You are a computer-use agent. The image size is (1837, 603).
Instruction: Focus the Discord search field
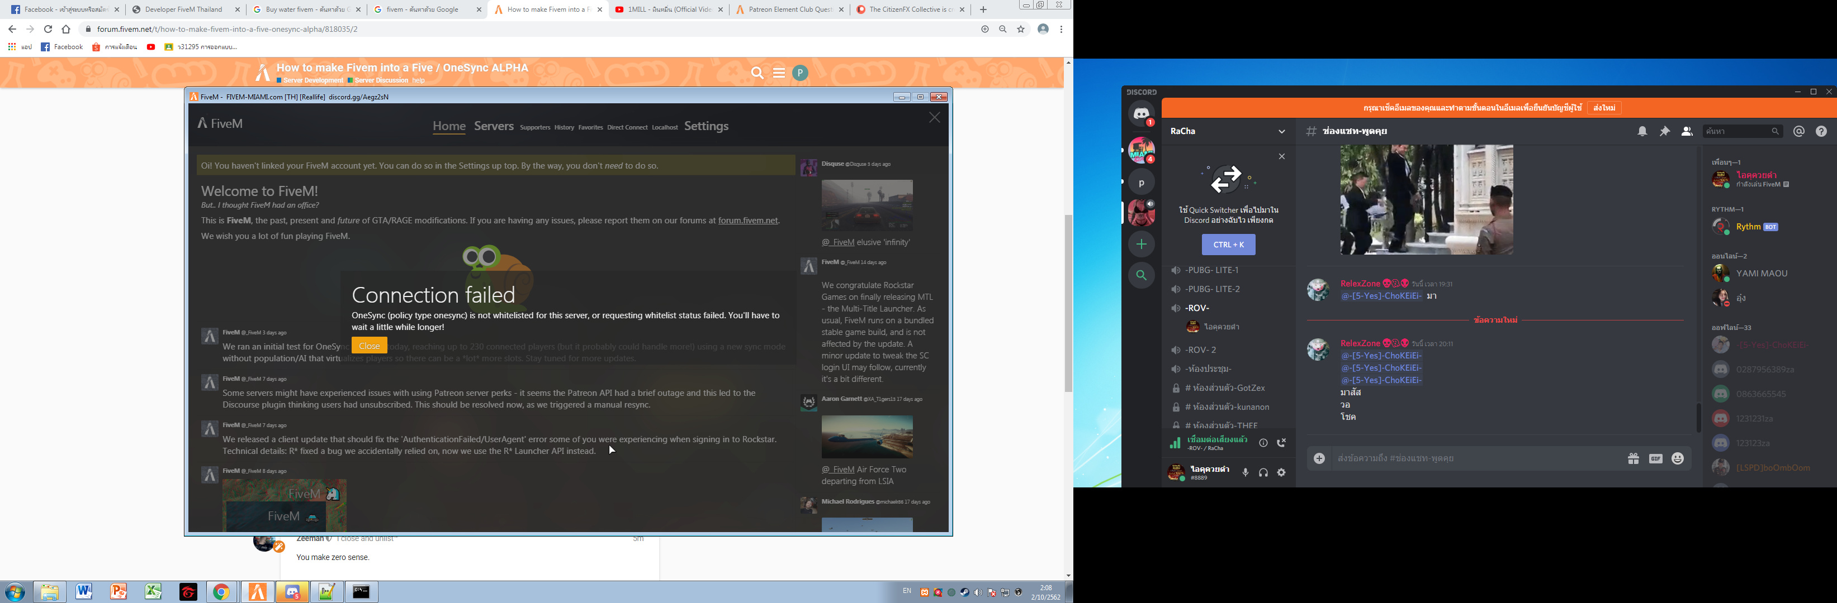1741,131
